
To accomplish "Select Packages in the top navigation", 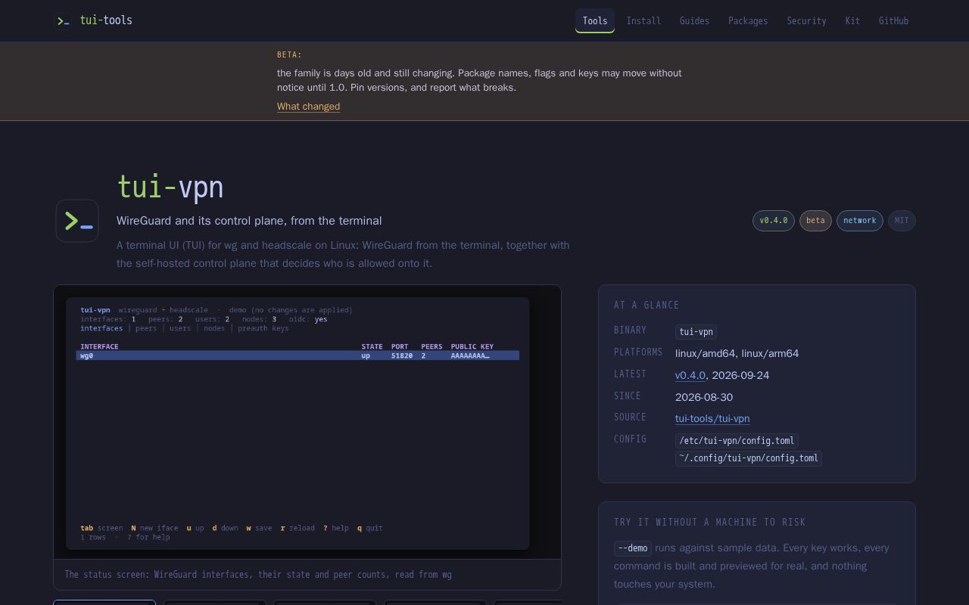I will pos(748,20).
